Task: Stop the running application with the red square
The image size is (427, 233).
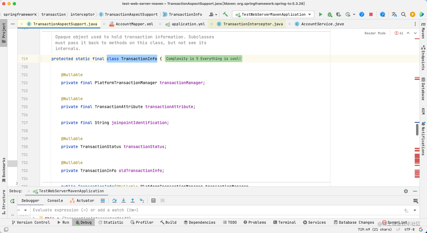Action: [371, 14]
